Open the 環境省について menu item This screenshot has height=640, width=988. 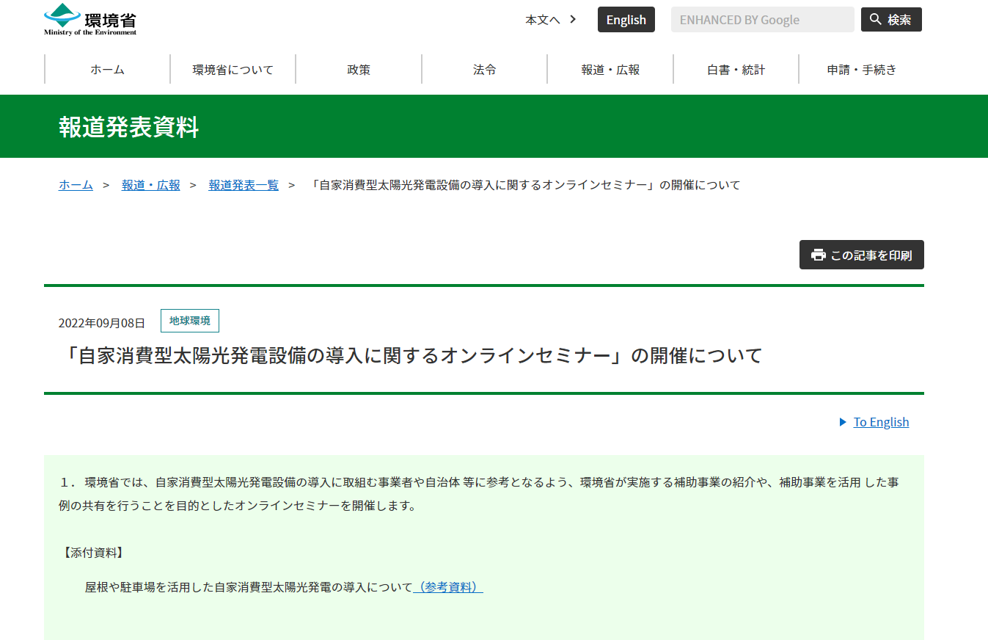click(x=233, y=70)
